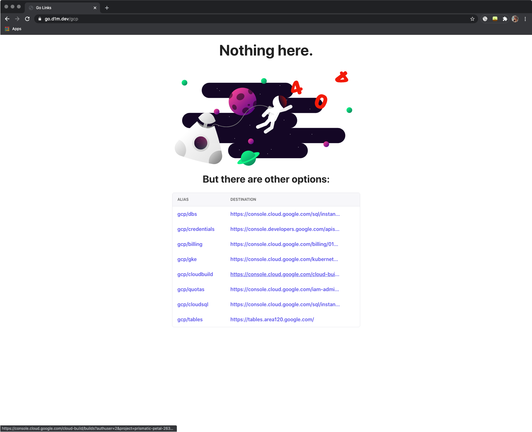Reload the current page
Image resolution: width=532 pixels, height=432 pixels.
point(27,19)
